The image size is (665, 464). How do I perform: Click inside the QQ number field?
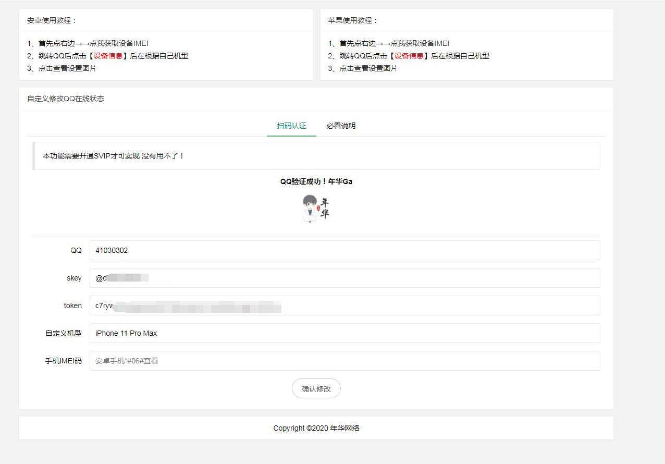coord(346,250)
